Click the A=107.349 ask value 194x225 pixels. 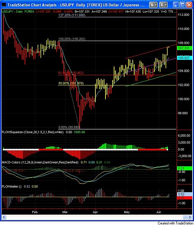click(99, 12)
